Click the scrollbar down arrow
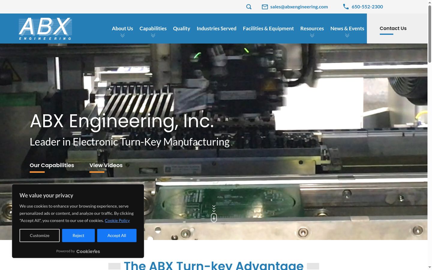Image resolution: width=432 pixels, height=270 pixels. [x=430, y=267]
